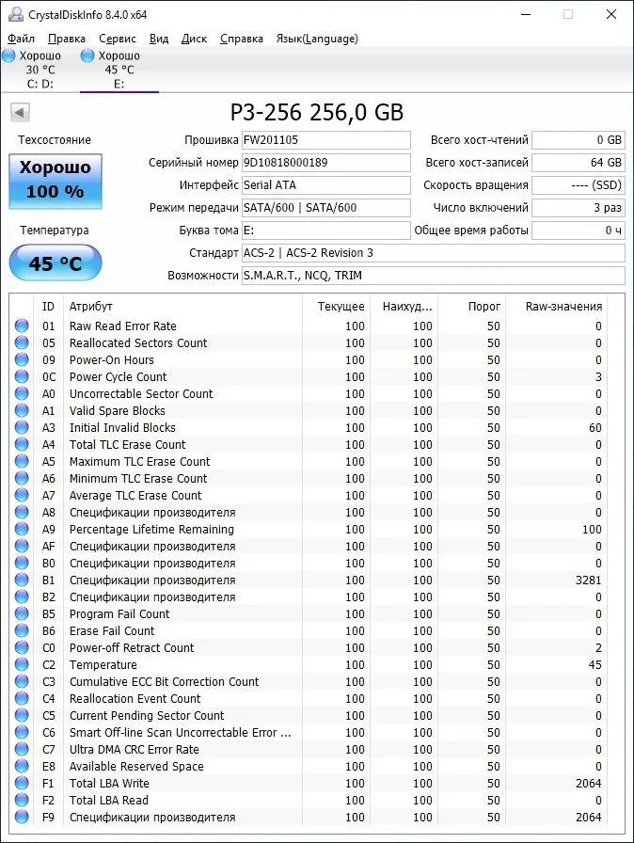Click status icon for Power-off Retract Count
The height and width of the screenshot is (843, 634).
tap(22, 648)
